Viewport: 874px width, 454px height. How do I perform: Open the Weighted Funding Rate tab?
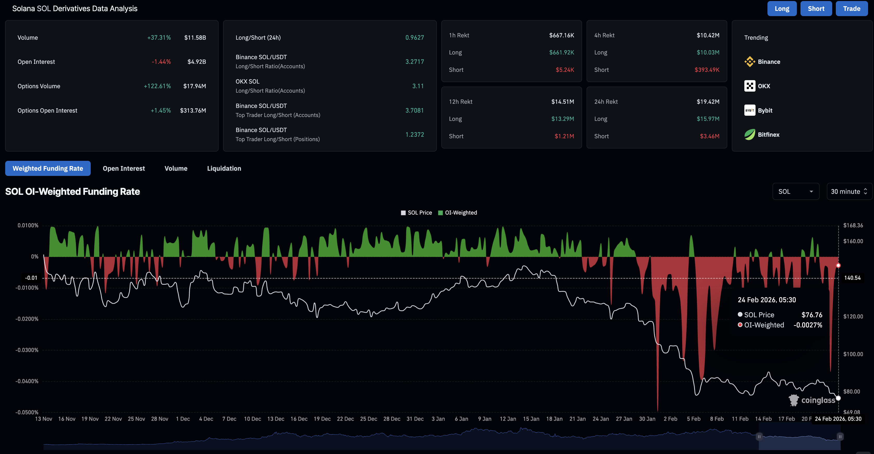48,168
